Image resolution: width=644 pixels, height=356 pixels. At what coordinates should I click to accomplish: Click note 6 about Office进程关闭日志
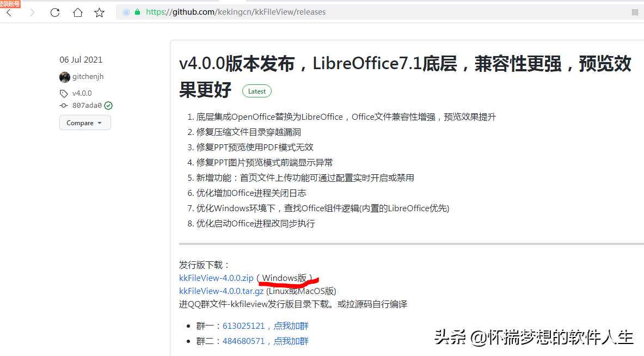pyautogui.click(x=251, y=193)
